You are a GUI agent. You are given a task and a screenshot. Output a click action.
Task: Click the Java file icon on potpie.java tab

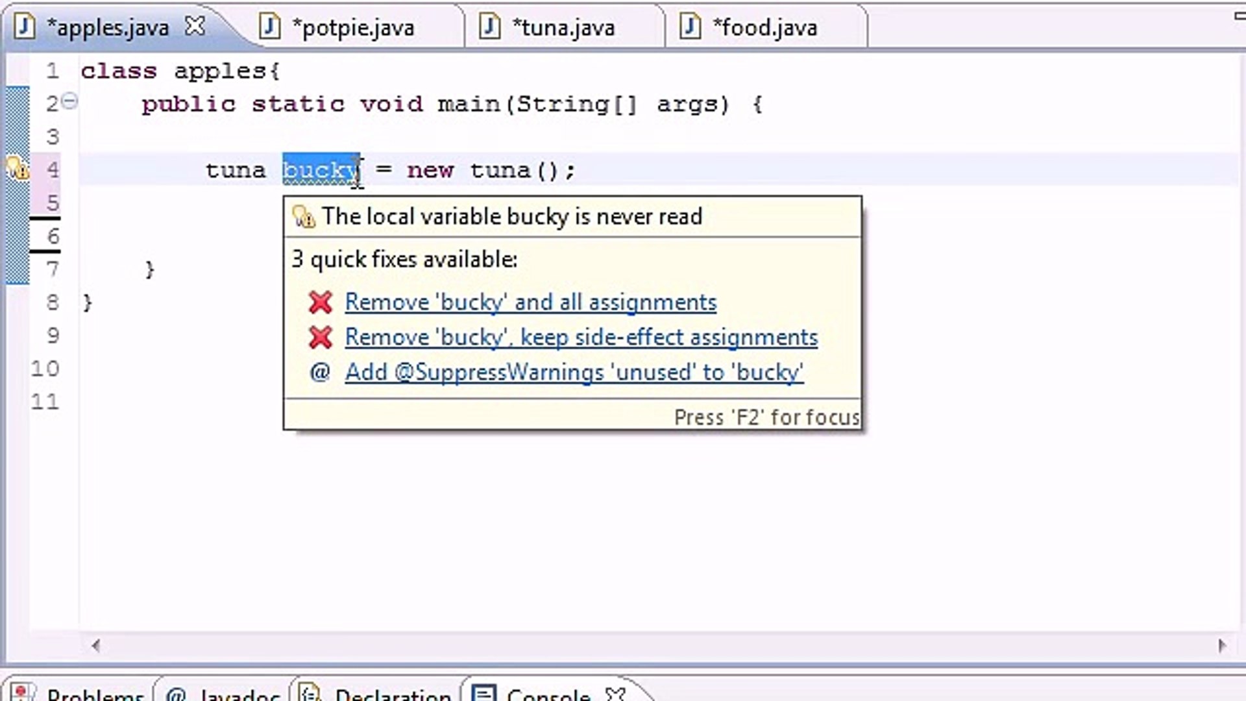click(x=268, y=27)
